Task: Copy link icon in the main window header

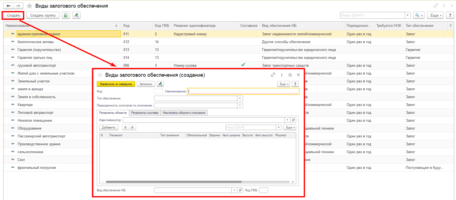Action: pos(436,6)
